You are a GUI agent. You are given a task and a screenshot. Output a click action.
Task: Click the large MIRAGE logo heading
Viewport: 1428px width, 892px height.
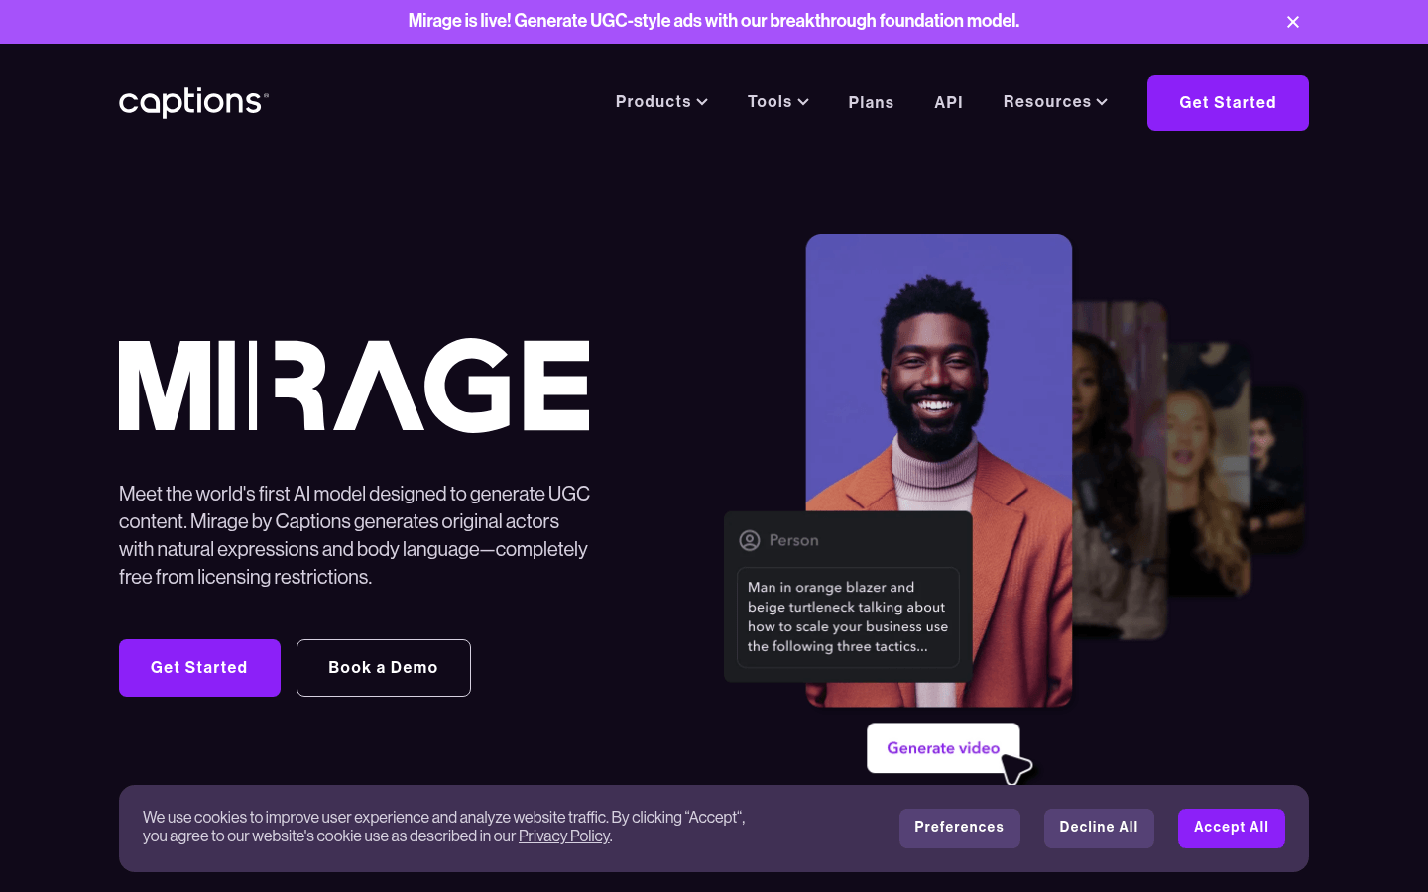click(x=354, y=386)
